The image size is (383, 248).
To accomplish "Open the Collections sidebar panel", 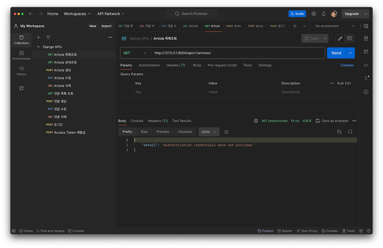I will point(22,40).
